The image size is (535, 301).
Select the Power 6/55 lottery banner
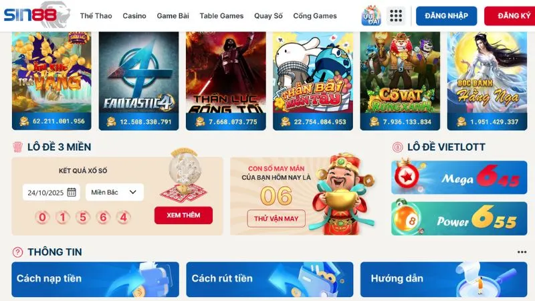tap(459, 219)
